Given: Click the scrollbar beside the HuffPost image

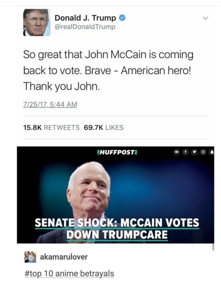Looking at the screenshot, I should (x=213, y=247).
